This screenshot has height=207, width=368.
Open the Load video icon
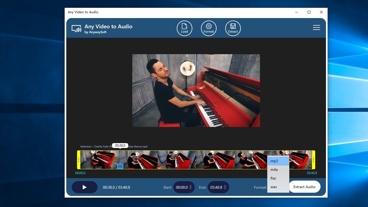tap(184, 28)
